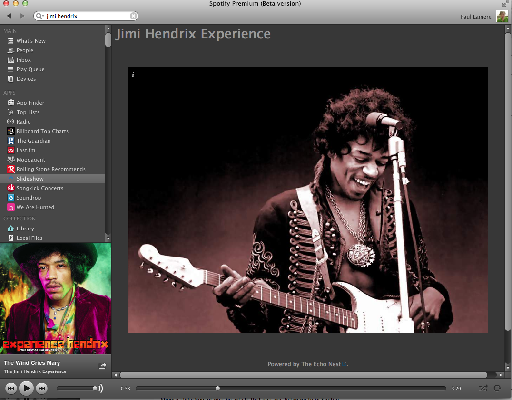Open Play Queue from sidebar

[x=30, y=69]
